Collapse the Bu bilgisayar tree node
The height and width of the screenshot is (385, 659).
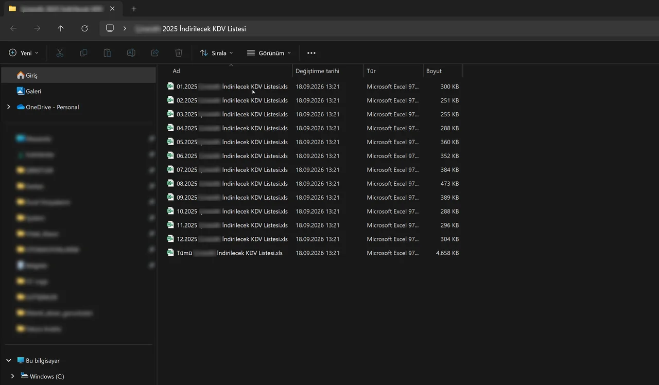coord(9,361)
